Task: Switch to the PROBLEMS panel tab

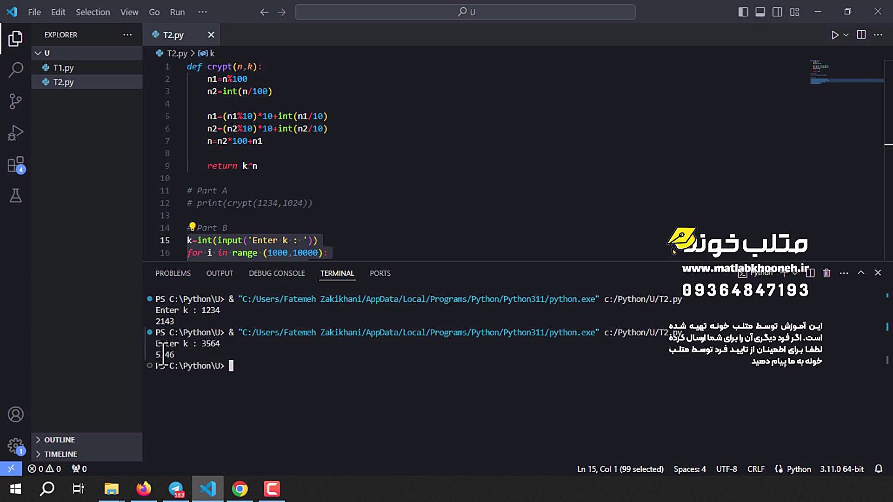Action: pos(173,273)
